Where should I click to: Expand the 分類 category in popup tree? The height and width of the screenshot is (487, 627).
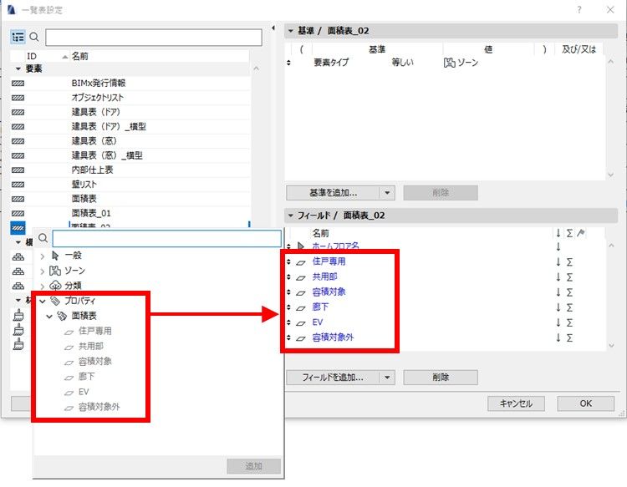point(43,287)
